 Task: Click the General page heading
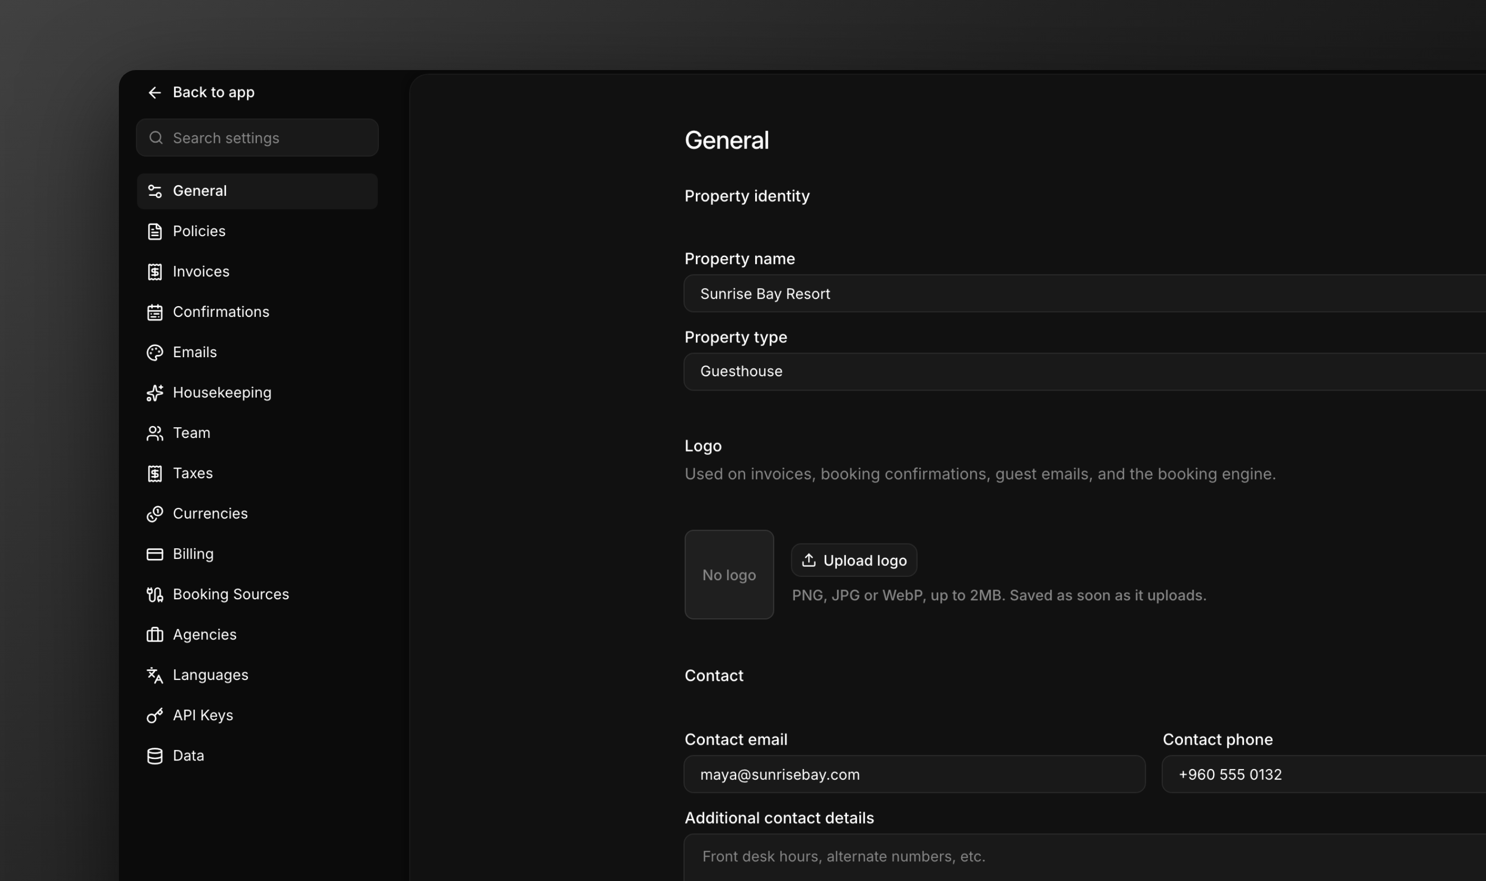727,141
